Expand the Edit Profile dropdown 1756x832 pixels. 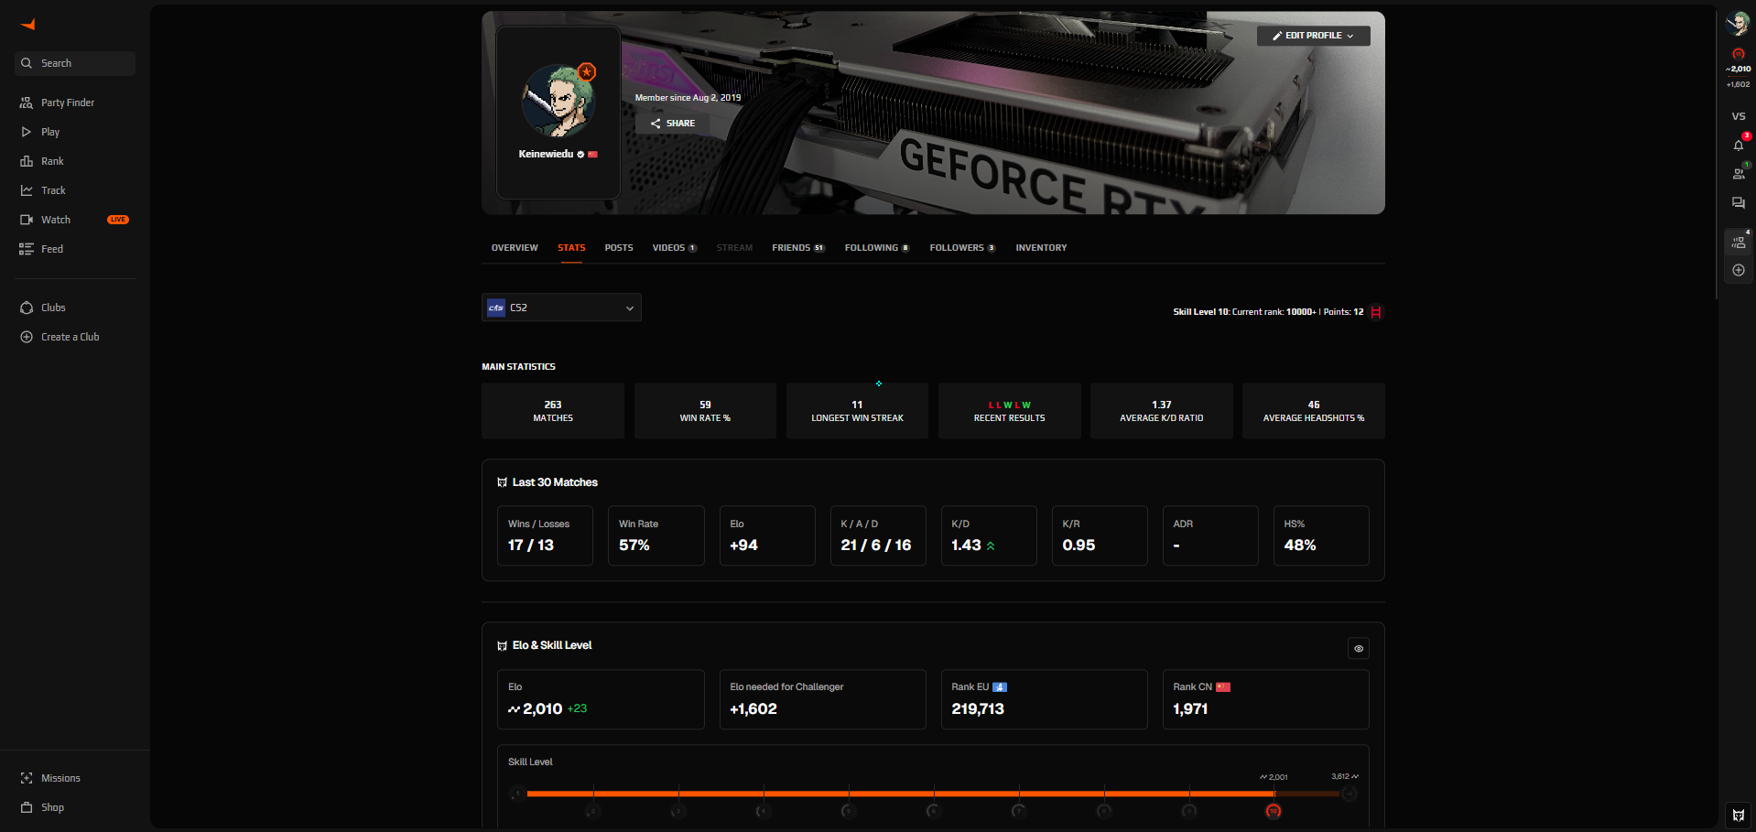(1314, 36)
